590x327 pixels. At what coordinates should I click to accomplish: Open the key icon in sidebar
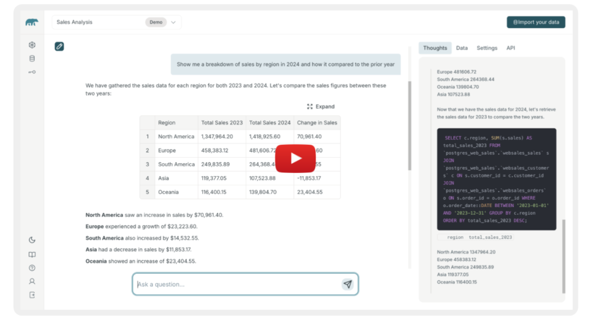[32, 72]
